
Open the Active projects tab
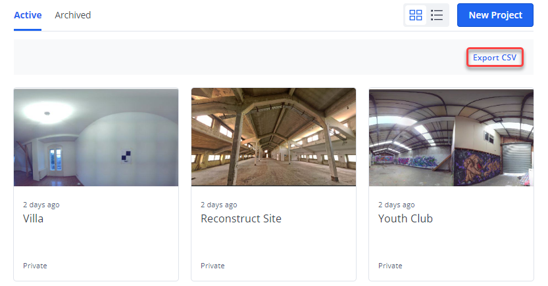pos(28,15)
